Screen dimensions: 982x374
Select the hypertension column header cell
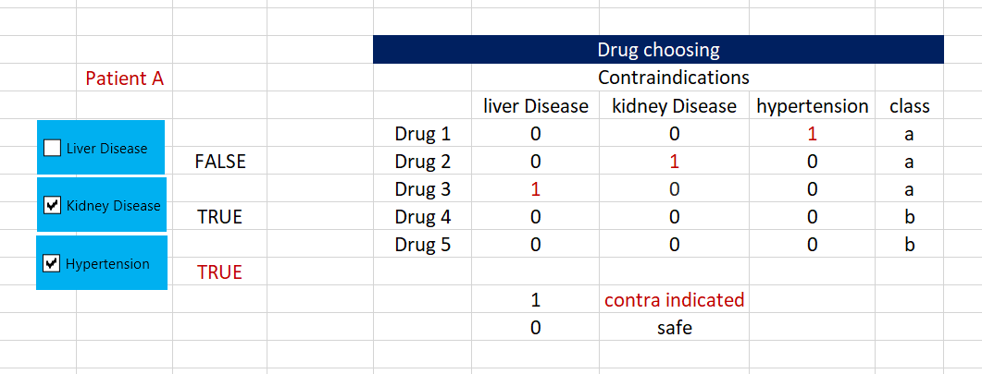pos(812,106)
